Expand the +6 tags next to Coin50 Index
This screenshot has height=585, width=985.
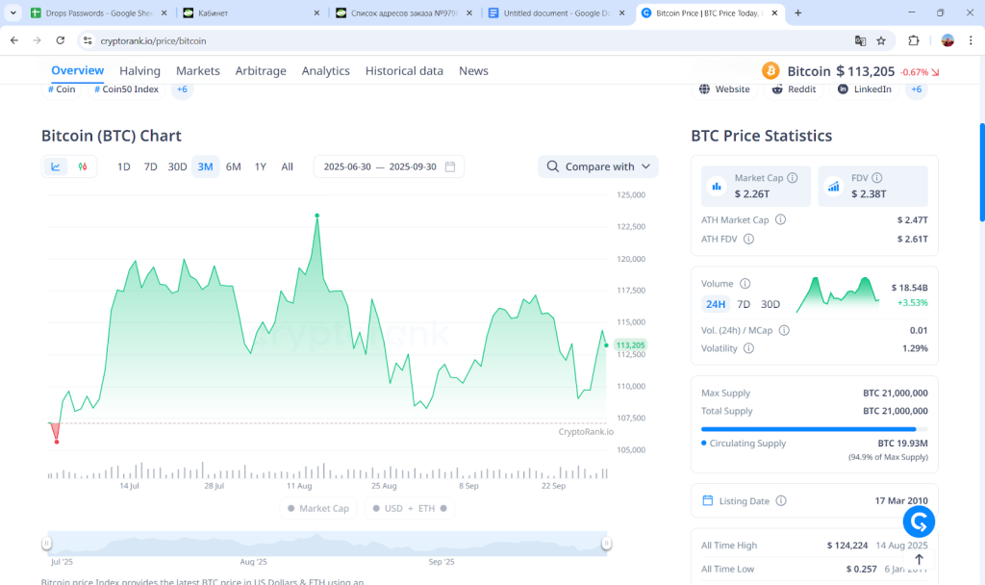click(x=181, y=89)
